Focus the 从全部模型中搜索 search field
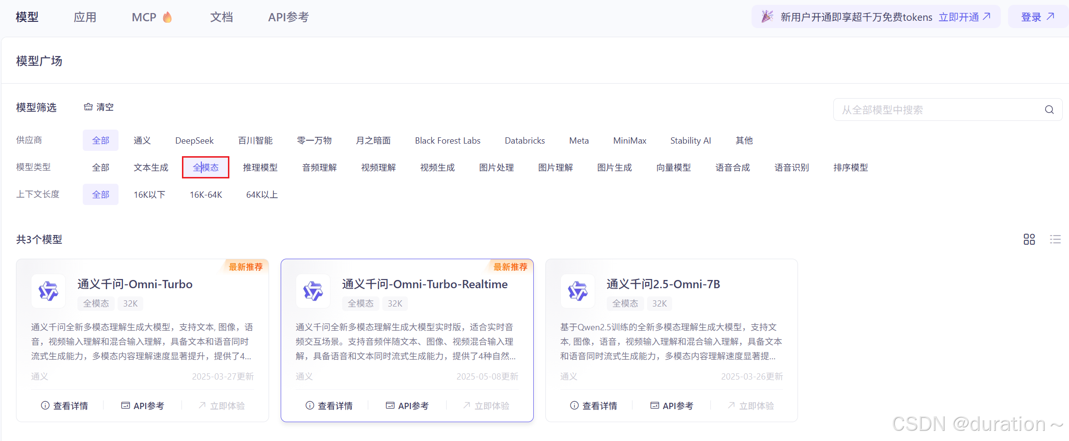Screen dimensions: 1069x441 tap(948, 110)
